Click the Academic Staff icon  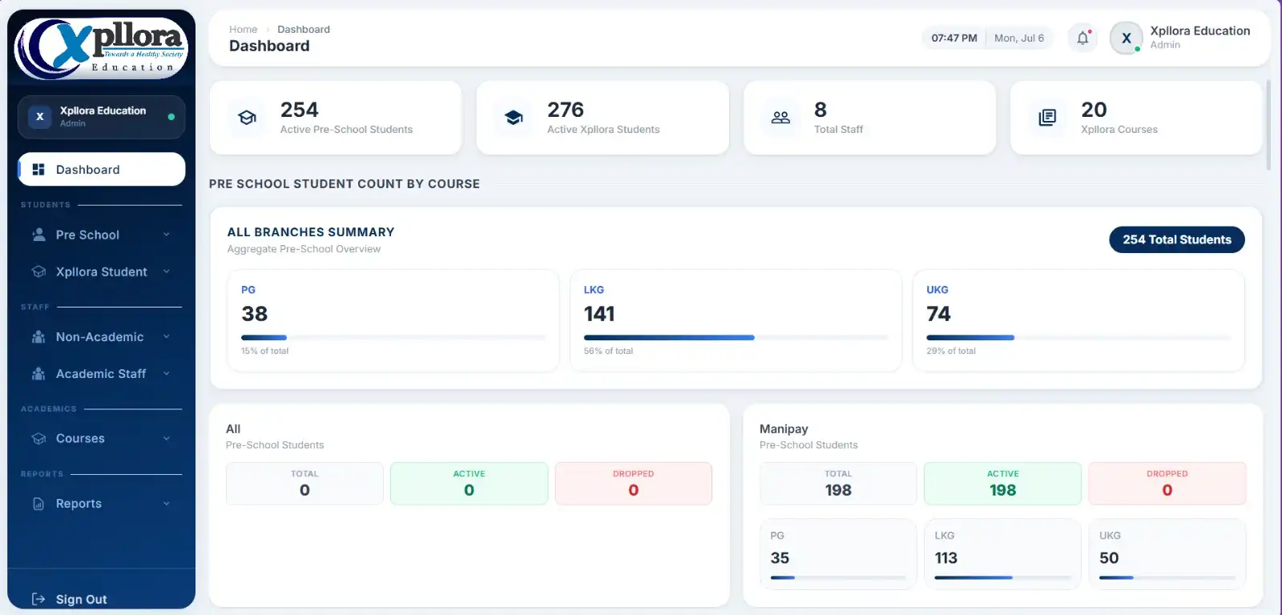[x=38, y=374]
